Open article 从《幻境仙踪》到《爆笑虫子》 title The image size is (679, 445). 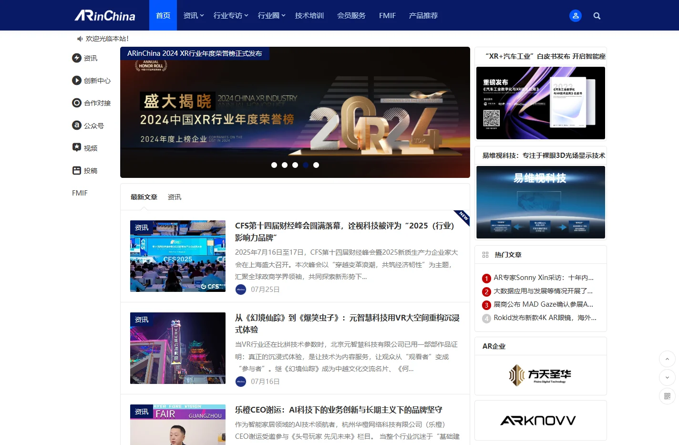[x=347, y=323]
